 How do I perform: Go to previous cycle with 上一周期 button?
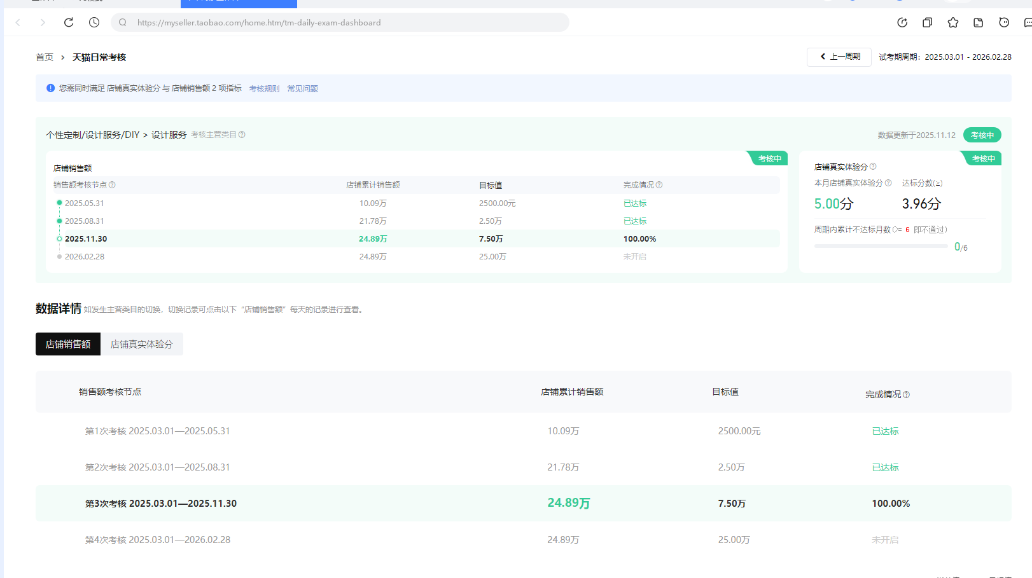(x=839, y=57)
